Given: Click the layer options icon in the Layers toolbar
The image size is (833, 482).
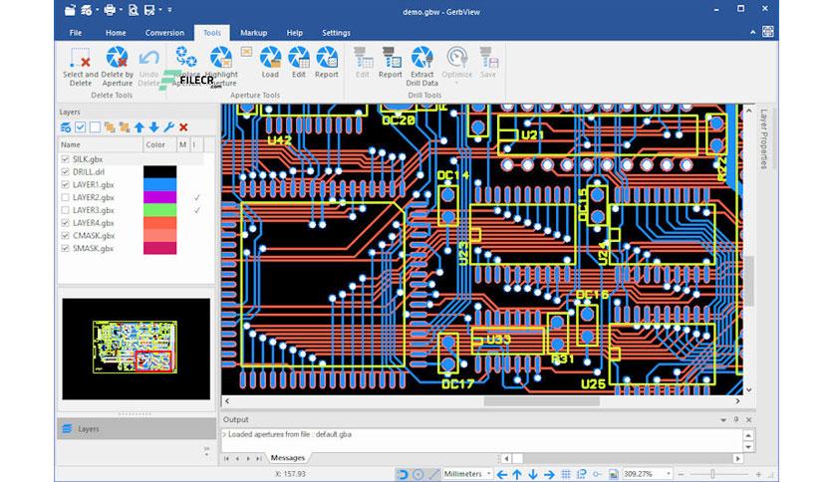Looking at the screenshot, I should (x=66, y=127).
